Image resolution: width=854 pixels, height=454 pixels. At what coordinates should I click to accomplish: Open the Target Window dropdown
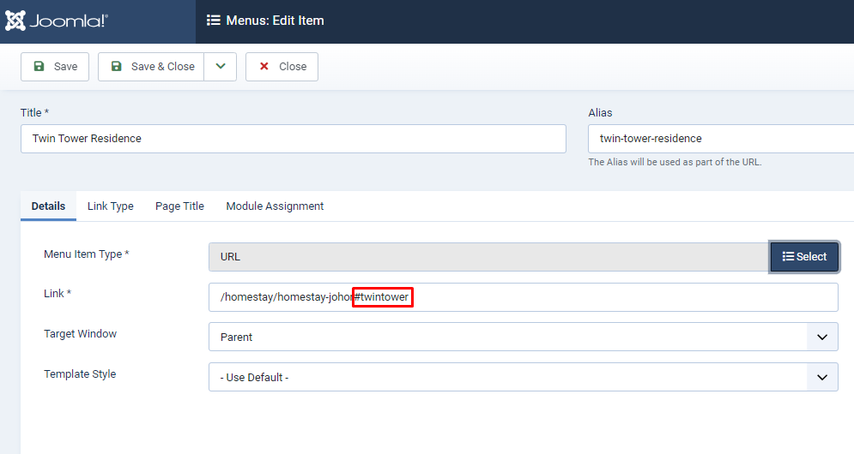click(524, 338)
